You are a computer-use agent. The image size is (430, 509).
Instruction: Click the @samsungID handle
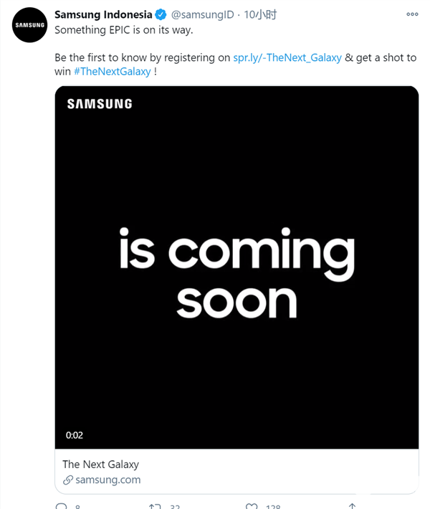(202, 15)
